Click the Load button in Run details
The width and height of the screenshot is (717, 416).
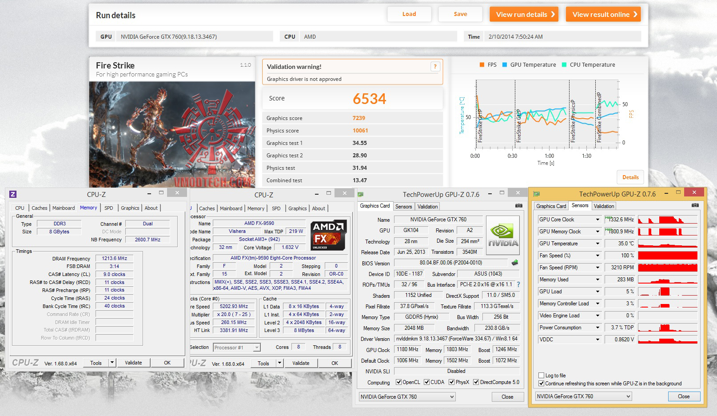(409, 14)
